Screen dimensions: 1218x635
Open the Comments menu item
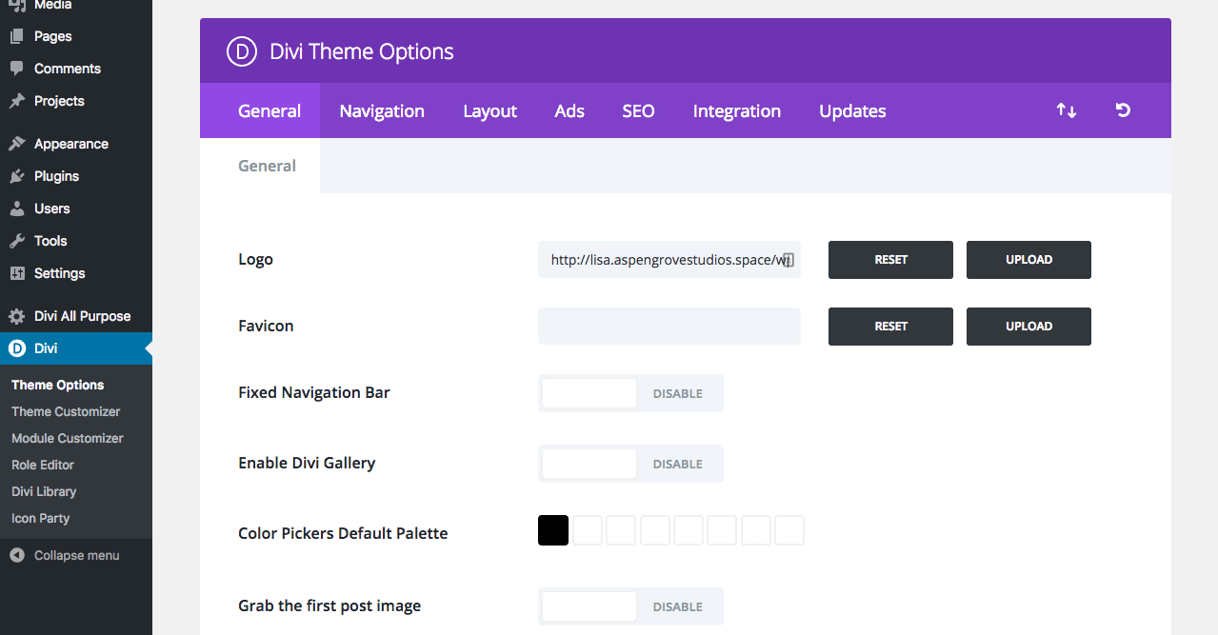click(76, 69)
